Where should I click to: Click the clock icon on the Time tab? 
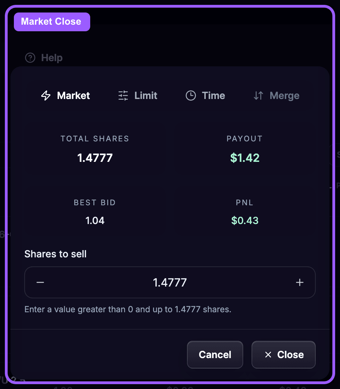pyautogui.click(x=191, y=96)
